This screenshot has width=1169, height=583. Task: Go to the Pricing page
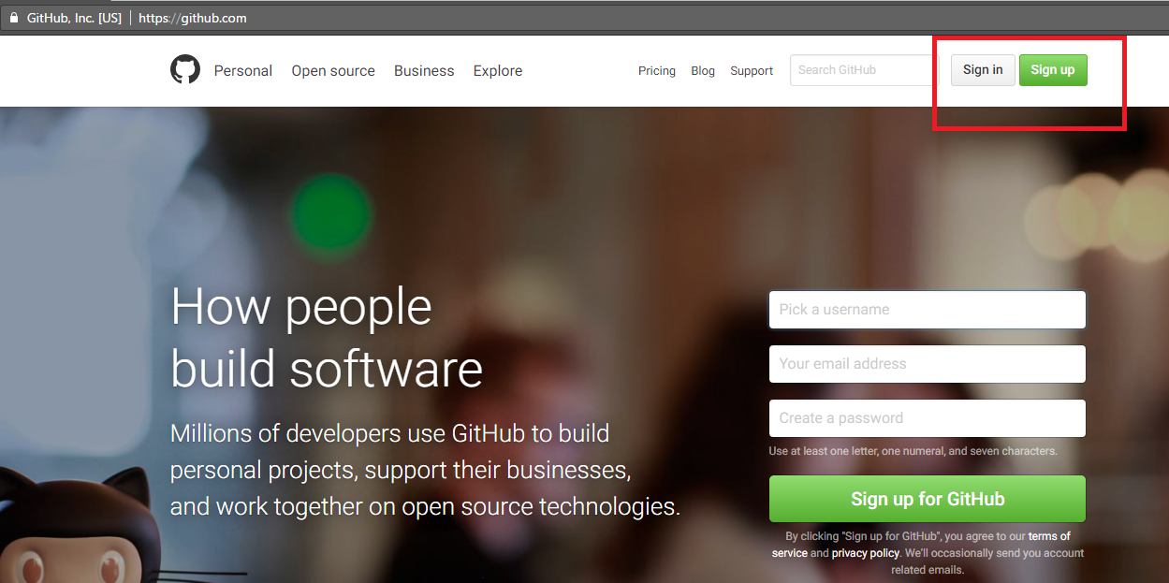pyautogui.click(x=657, y=70)
